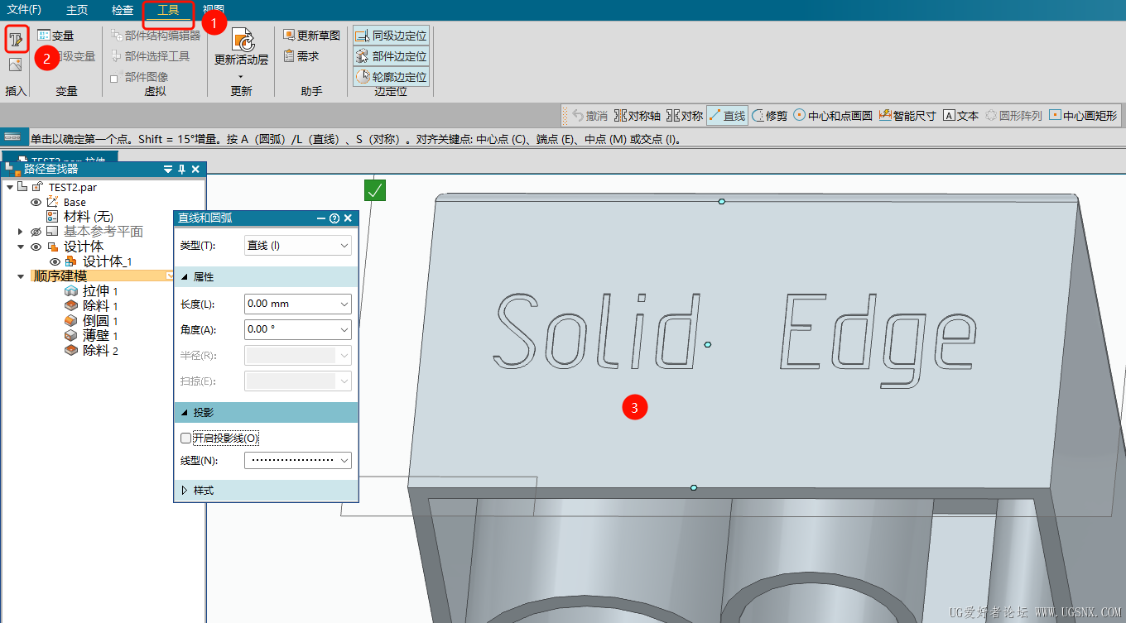This screenshot has width=1126, height=623.
Task: Open the 线型 line style dropdown
Action: [298, 460]
